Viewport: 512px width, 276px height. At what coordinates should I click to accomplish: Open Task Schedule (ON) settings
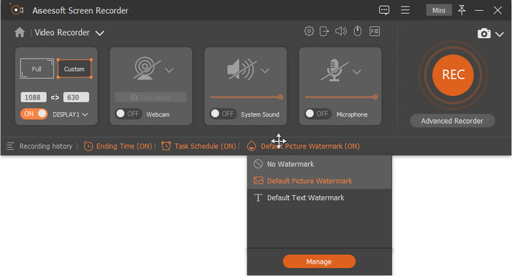coord(205,146)
